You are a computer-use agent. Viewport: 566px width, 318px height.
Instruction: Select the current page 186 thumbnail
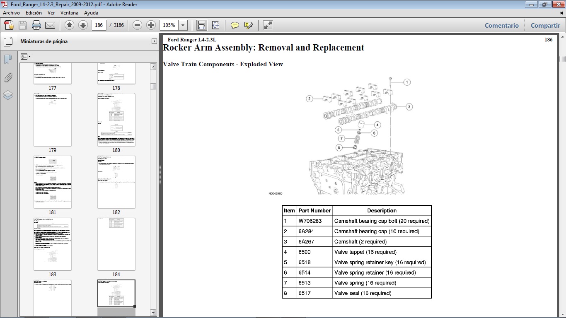(116, 294)
